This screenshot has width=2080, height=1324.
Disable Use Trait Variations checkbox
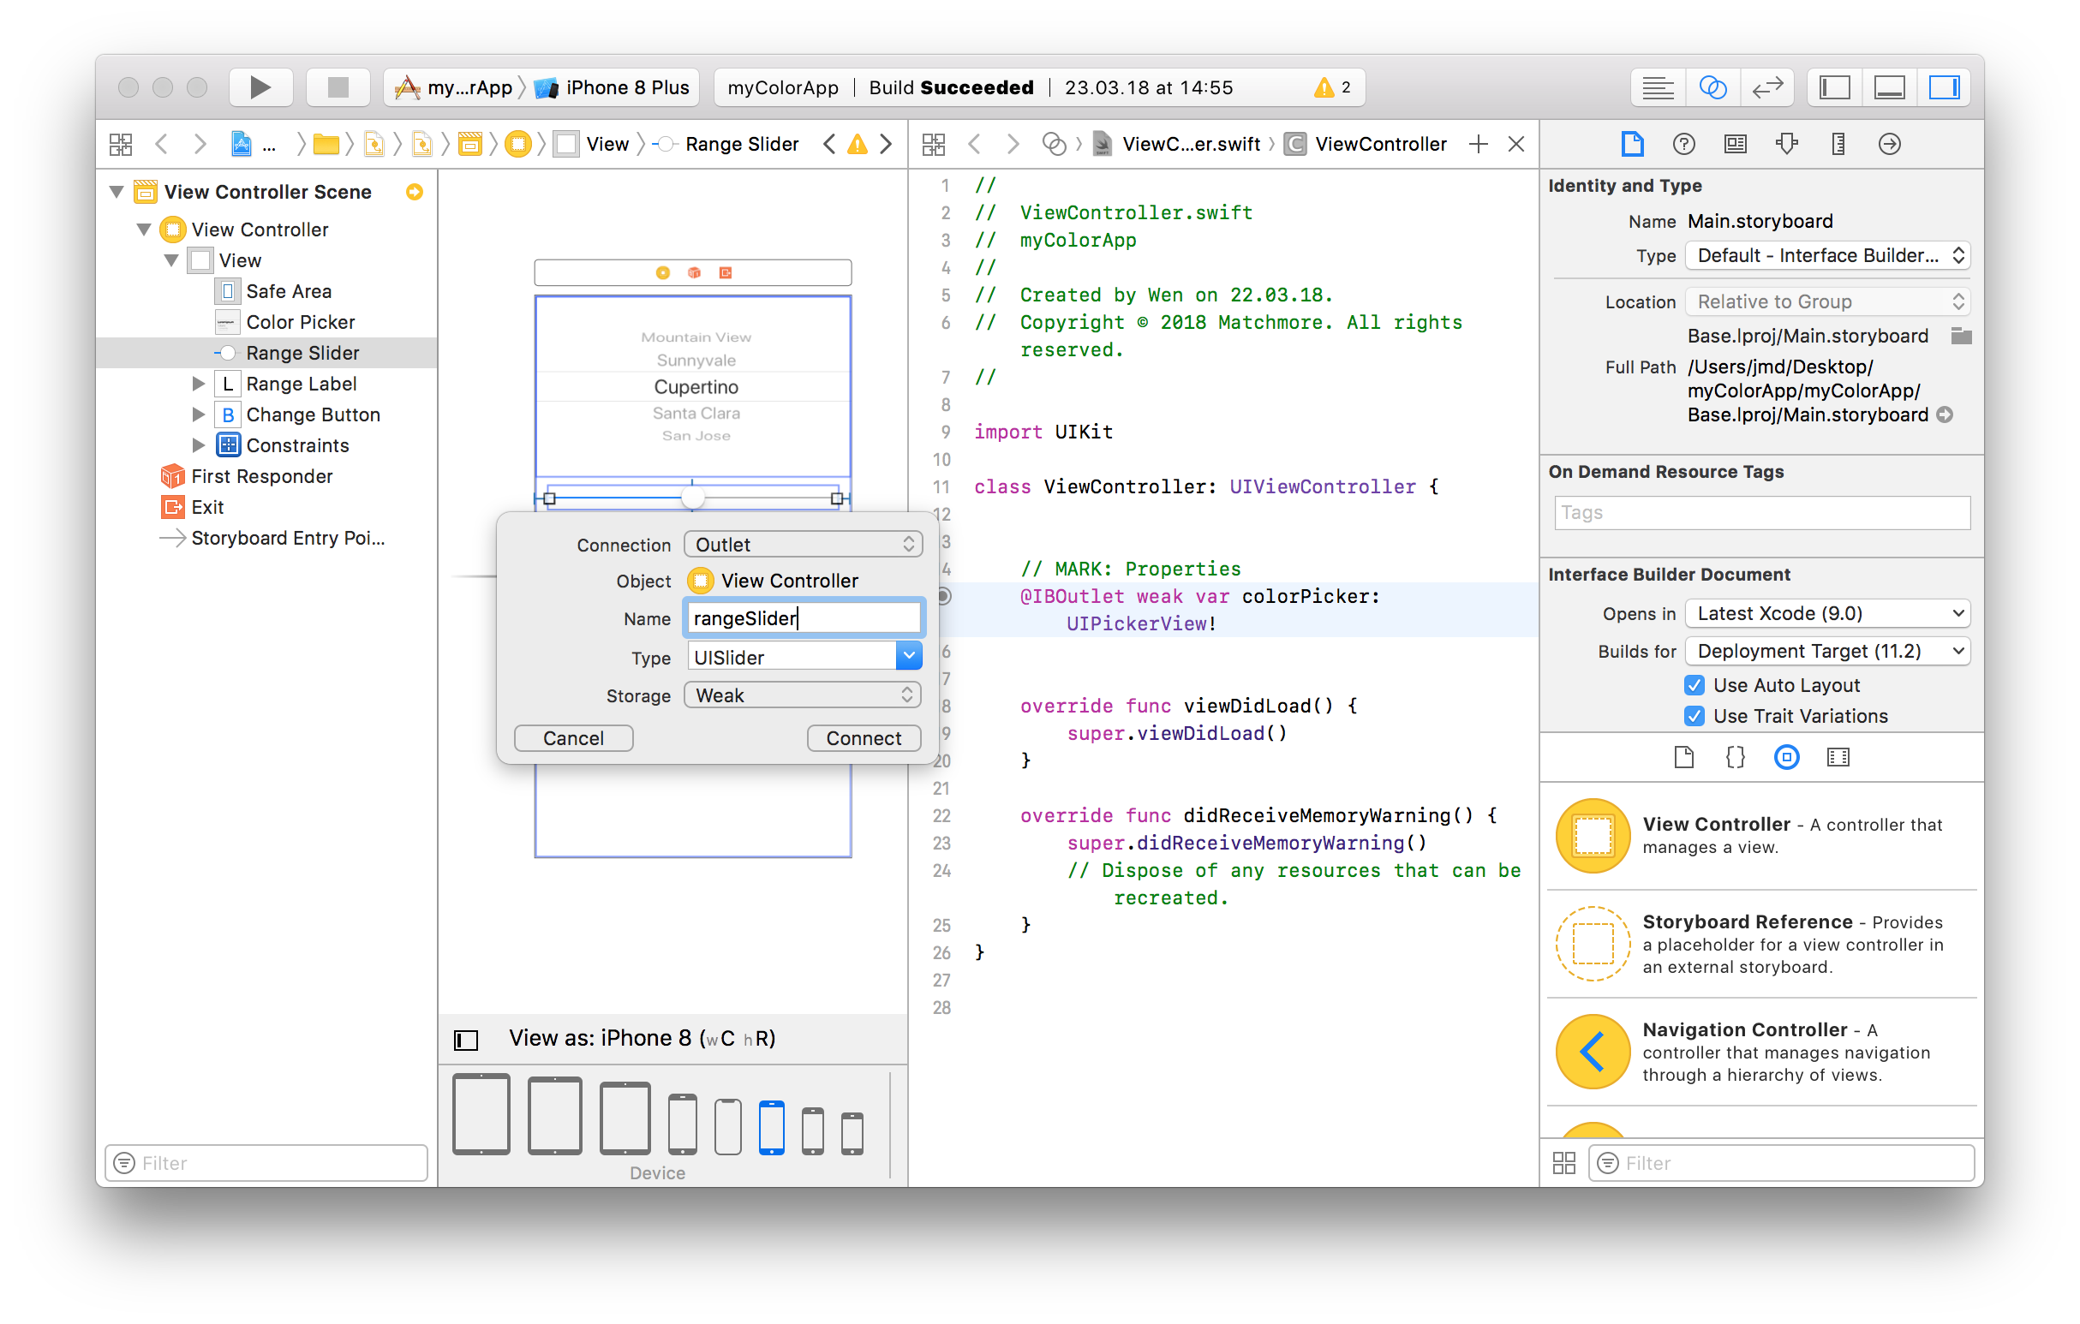point(1694,716)
